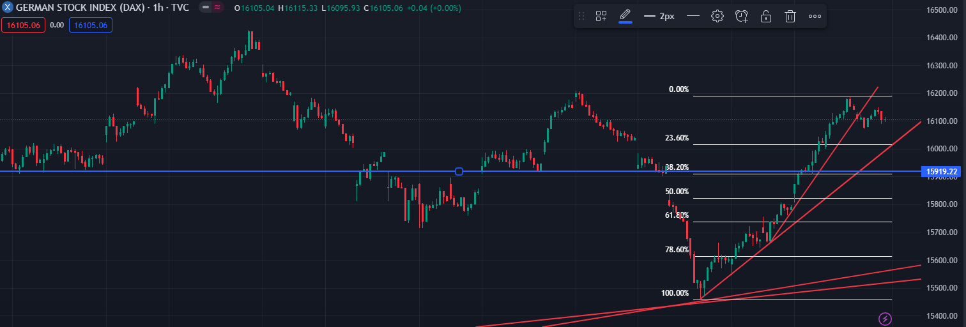966x327 pixels.
Task: Click the purple lightning bolt icon
Action: pos(885,318)
